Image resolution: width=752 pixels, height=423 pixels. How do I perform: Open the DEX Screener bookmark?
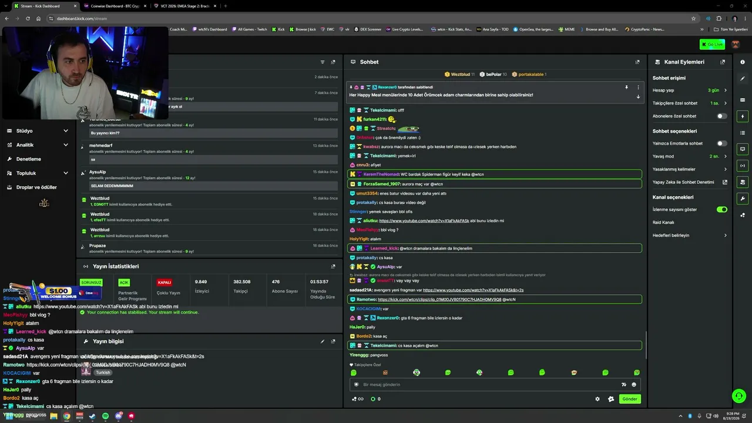pyautogui.click(x=368, y=29)
